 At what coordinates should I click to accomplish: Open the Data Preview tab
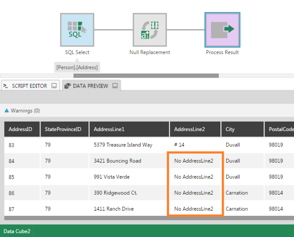(x=87, y=86)
